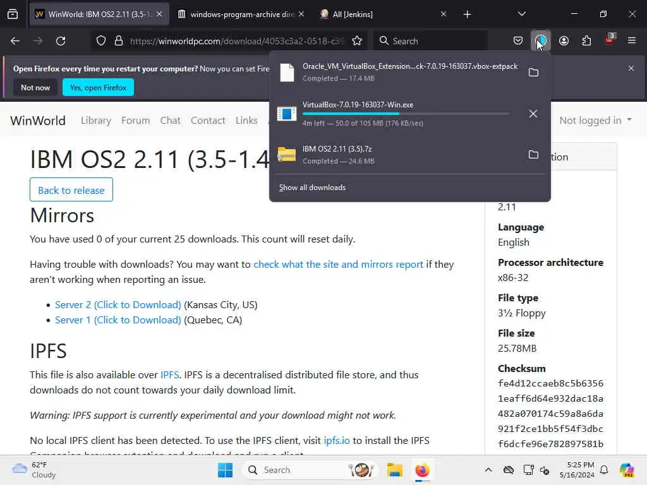This screenshot has width=647, height=485.
Task: Close the WinWorld tab
Action: click(x=159, y=15)
